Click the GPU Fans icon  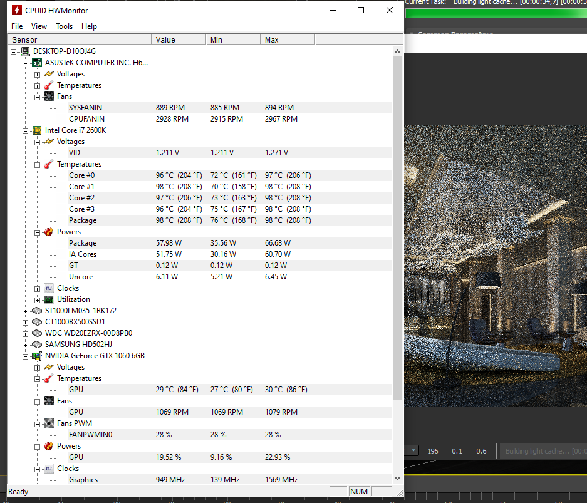click(x=49, y=401)
